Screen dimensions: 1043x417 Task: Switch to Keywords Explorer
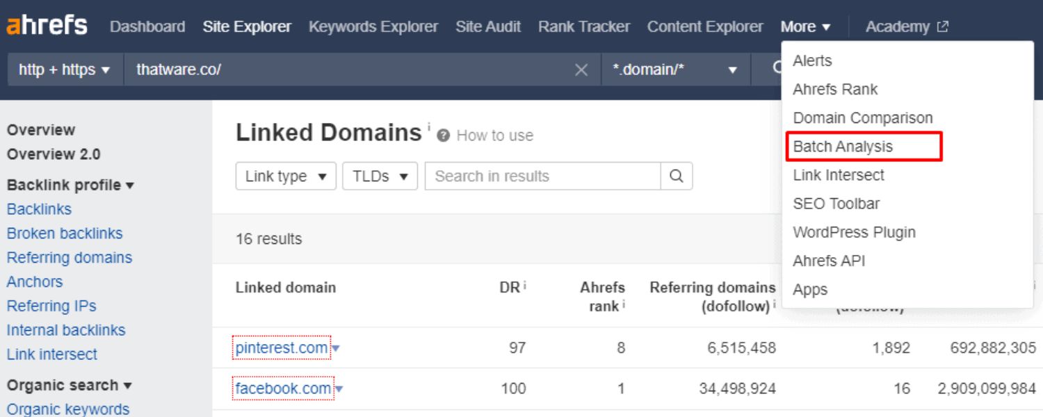[x=373, y=26]
